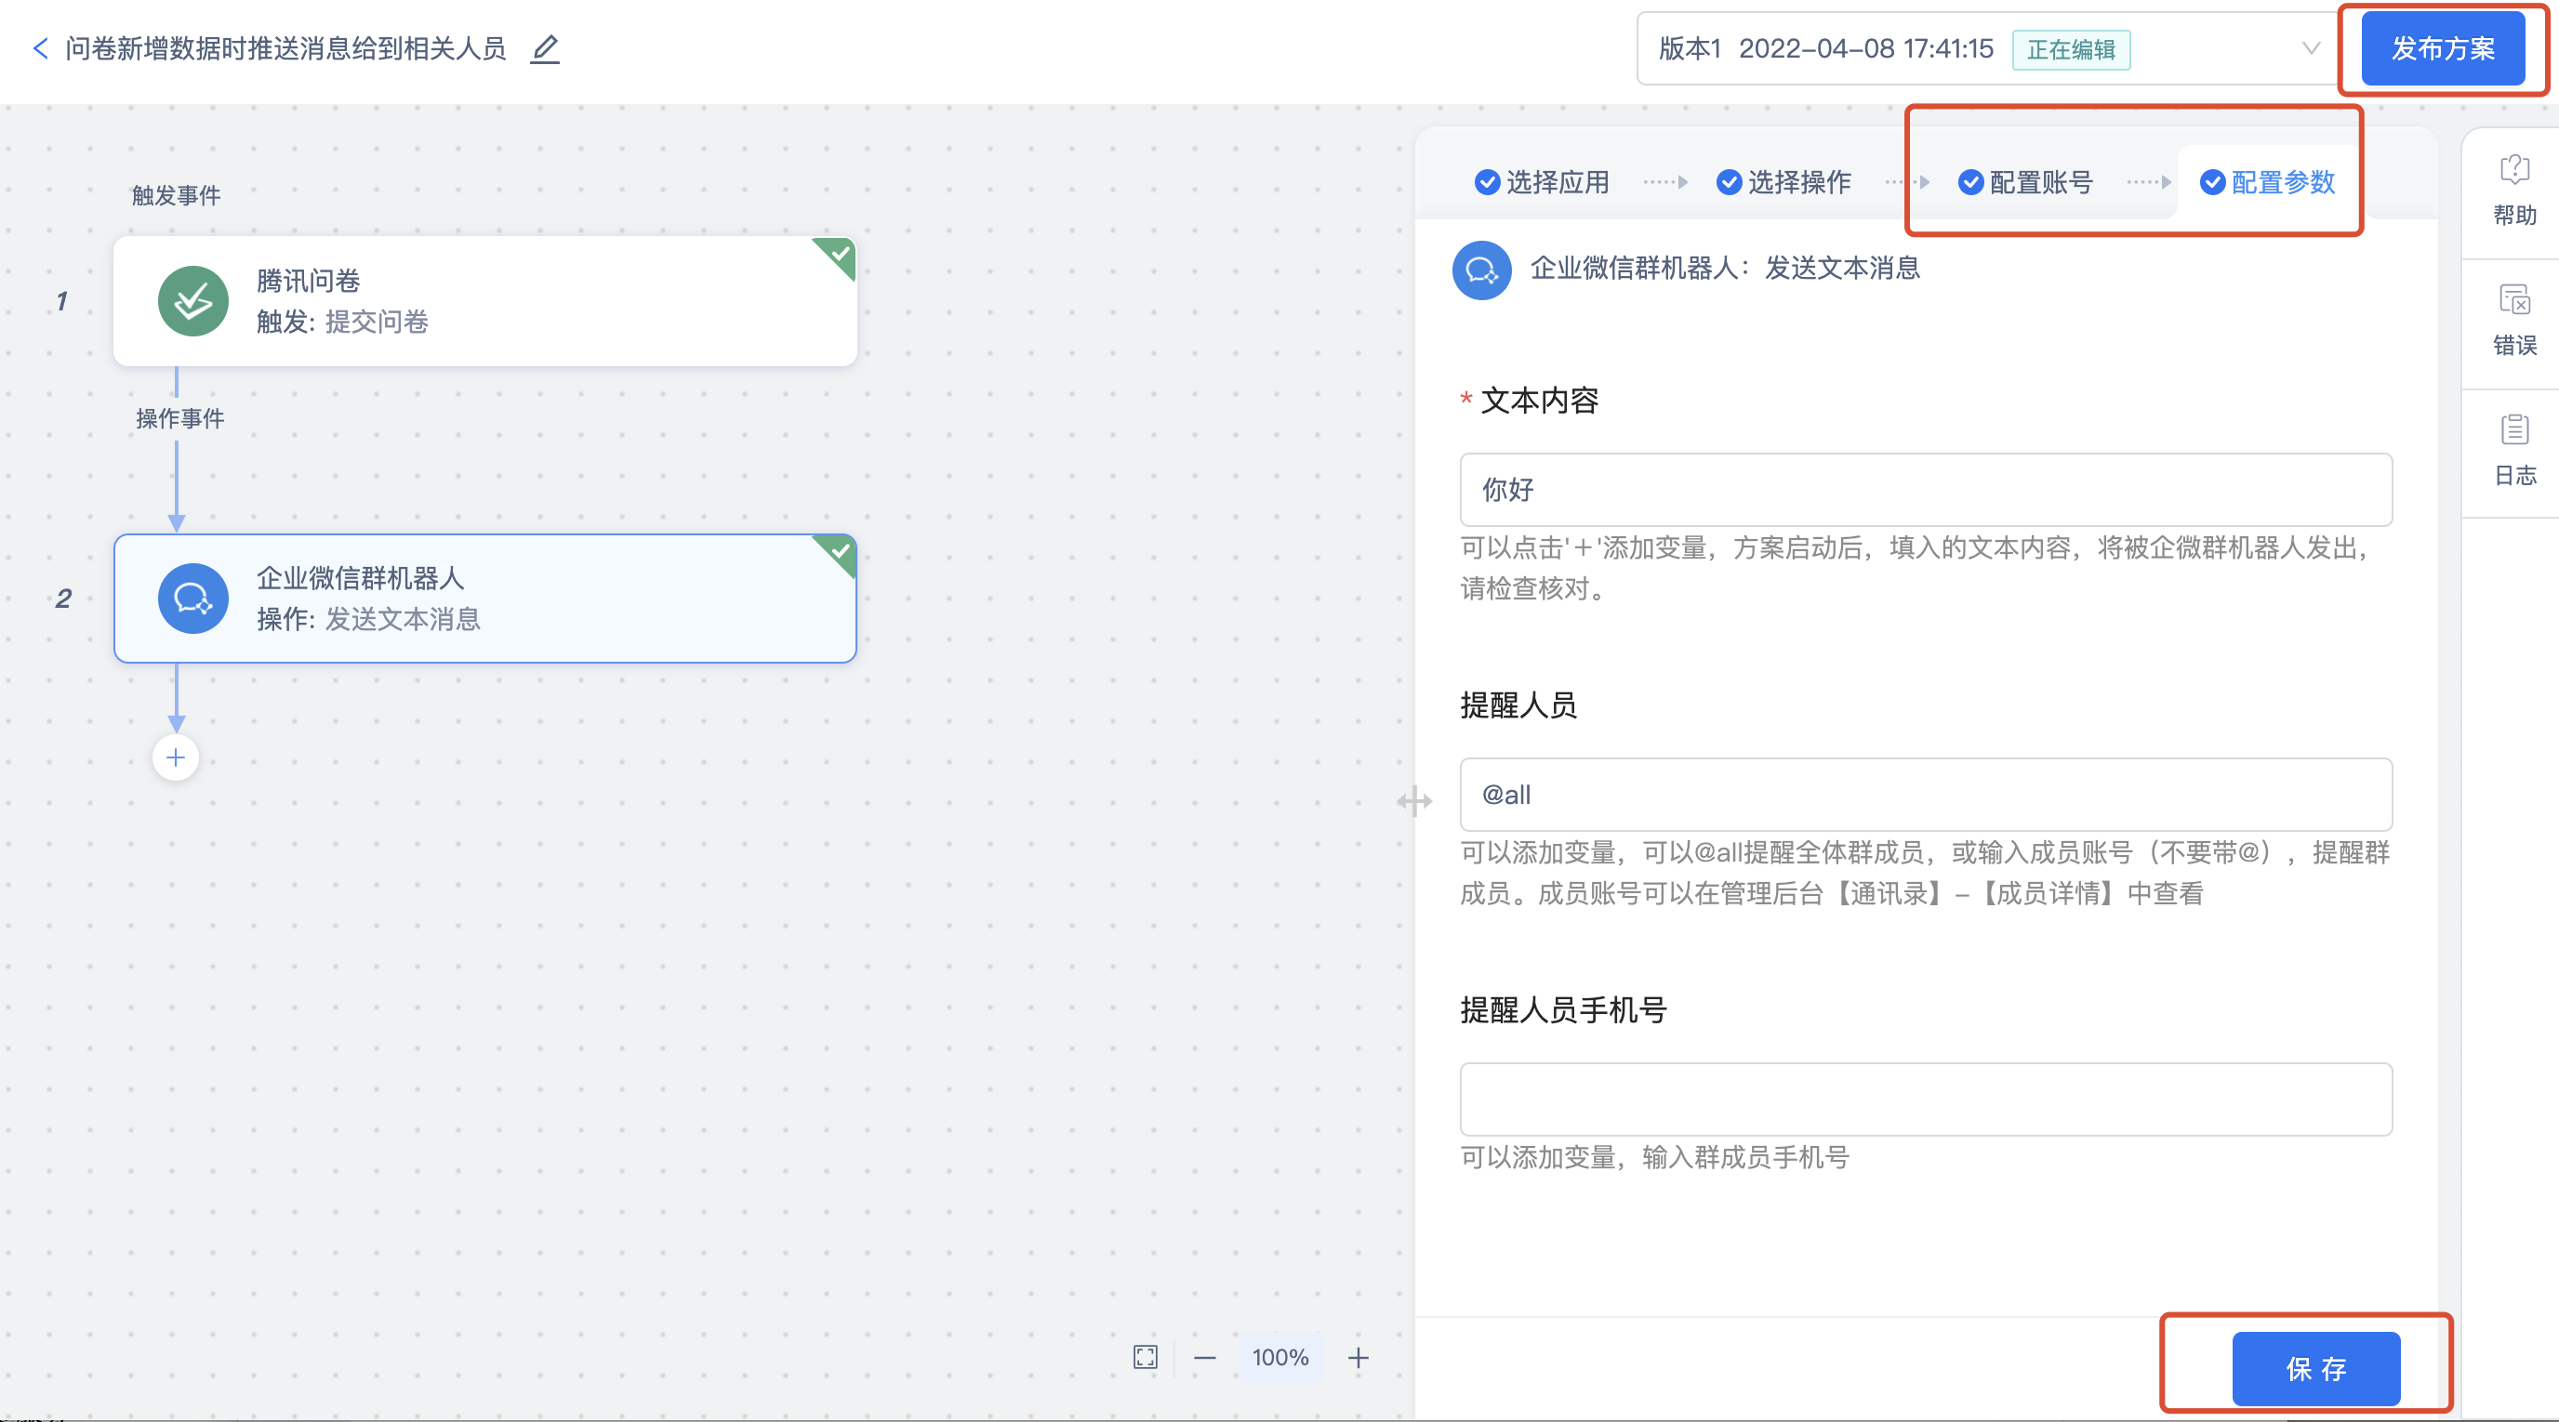Viewport: 2559px width, 1422px height.
Task: Zoom out canvas with minus icon
Action: (1205, 1358)
